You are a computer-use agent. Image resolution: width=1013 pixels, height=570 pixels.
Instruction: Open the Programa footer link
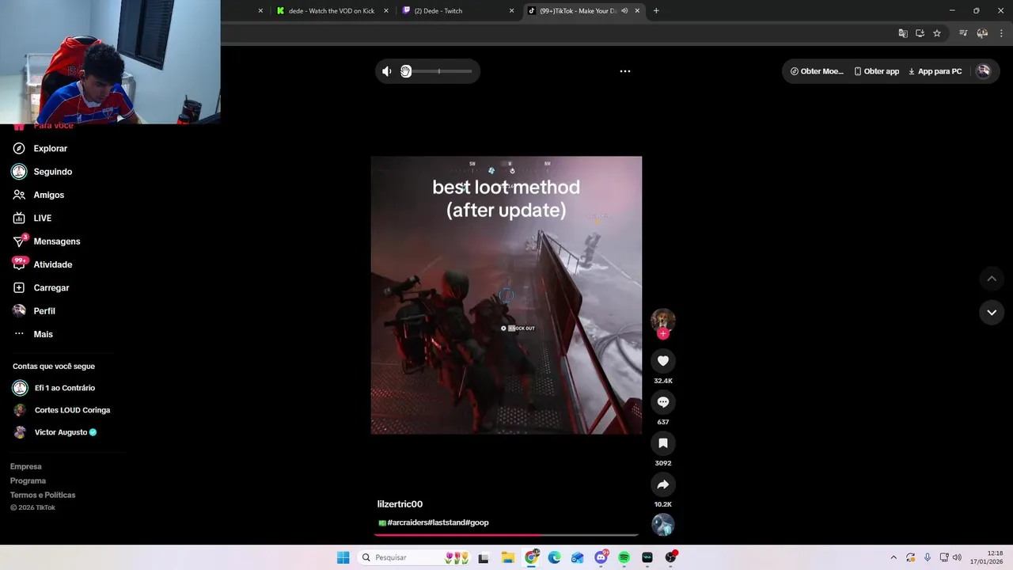28,481
